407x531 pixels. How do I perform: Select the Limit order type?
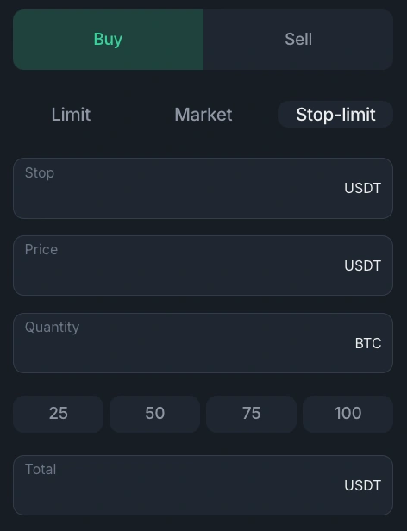coord(71,114)
